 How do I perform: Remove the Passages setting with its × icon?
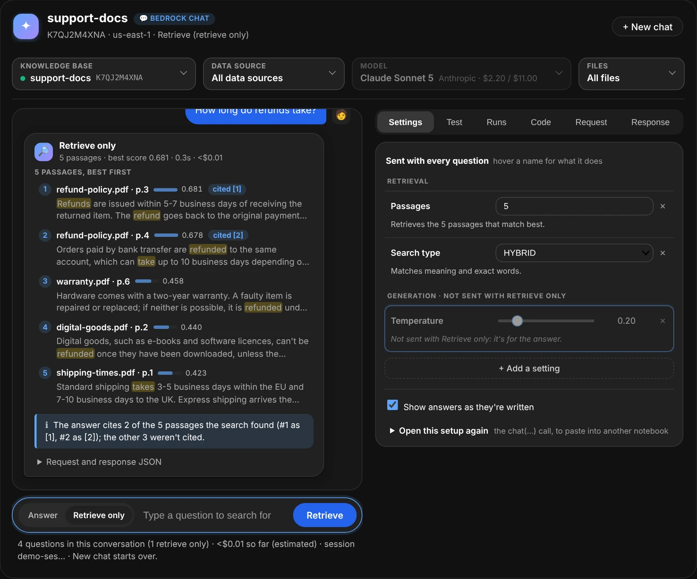[663, 206]
